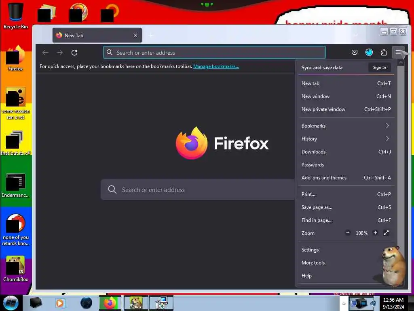Open Manage bookmarks link
The height and width of the screenshot is (311, 414).
(216, 66)
